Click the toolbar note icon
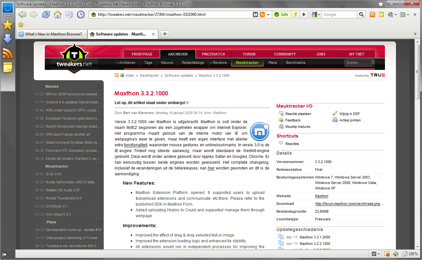The width and height of the screenshot is (422, 260). point(381,14)
